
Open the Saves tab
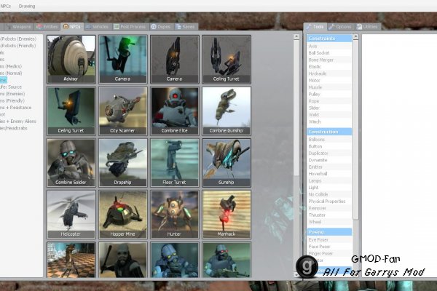pyautogui.click(x=186, y=27)
